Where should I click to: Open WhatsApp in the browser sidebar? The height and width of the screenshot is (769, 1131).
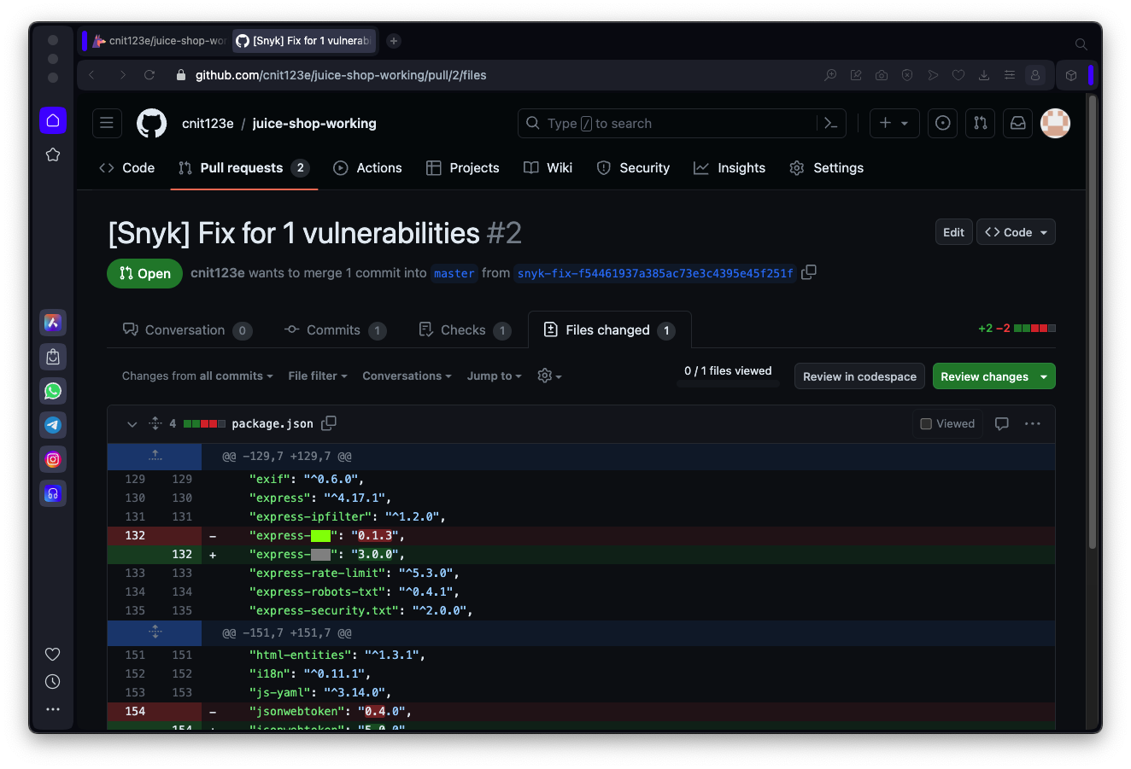[53, 391]
